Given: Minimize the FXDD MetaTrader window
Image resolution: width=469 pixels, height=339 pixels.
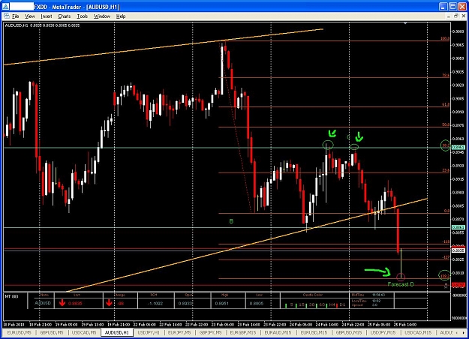Looking at the screenshot, I should click(443, 7).
